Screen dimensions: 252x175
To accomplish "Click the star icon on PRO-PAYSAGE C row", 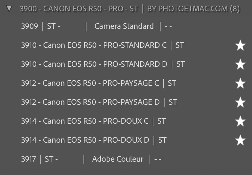I will click(x=240, y=83).
